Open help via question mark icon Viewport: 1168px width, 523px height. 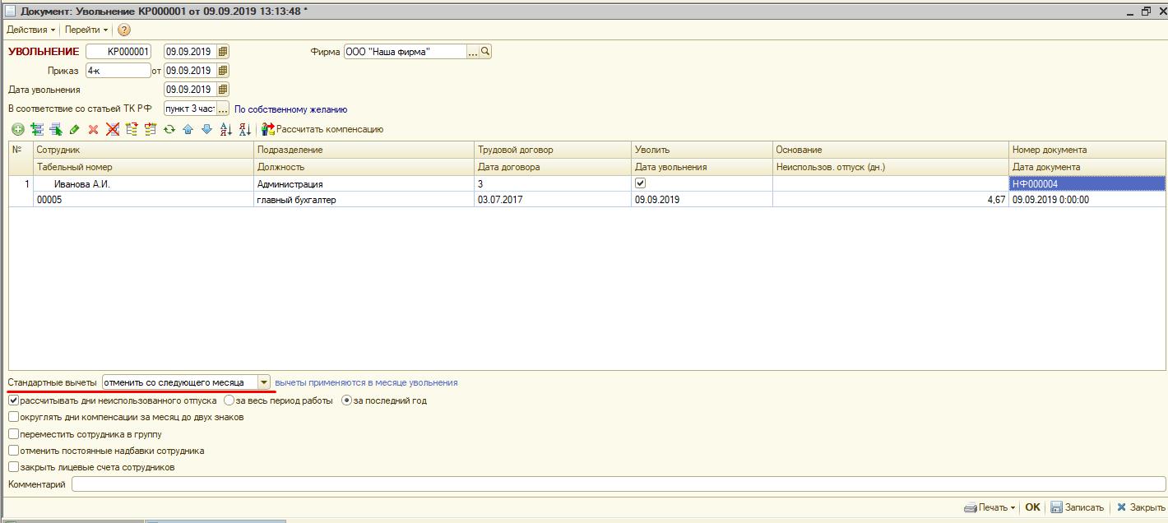[x=124, y=30]
